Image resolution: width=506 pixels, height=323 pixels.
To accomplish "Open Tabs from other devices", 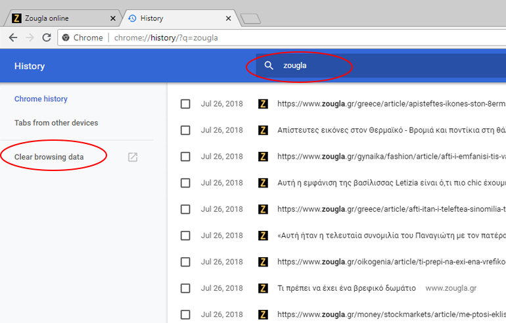I will [56, 123].
